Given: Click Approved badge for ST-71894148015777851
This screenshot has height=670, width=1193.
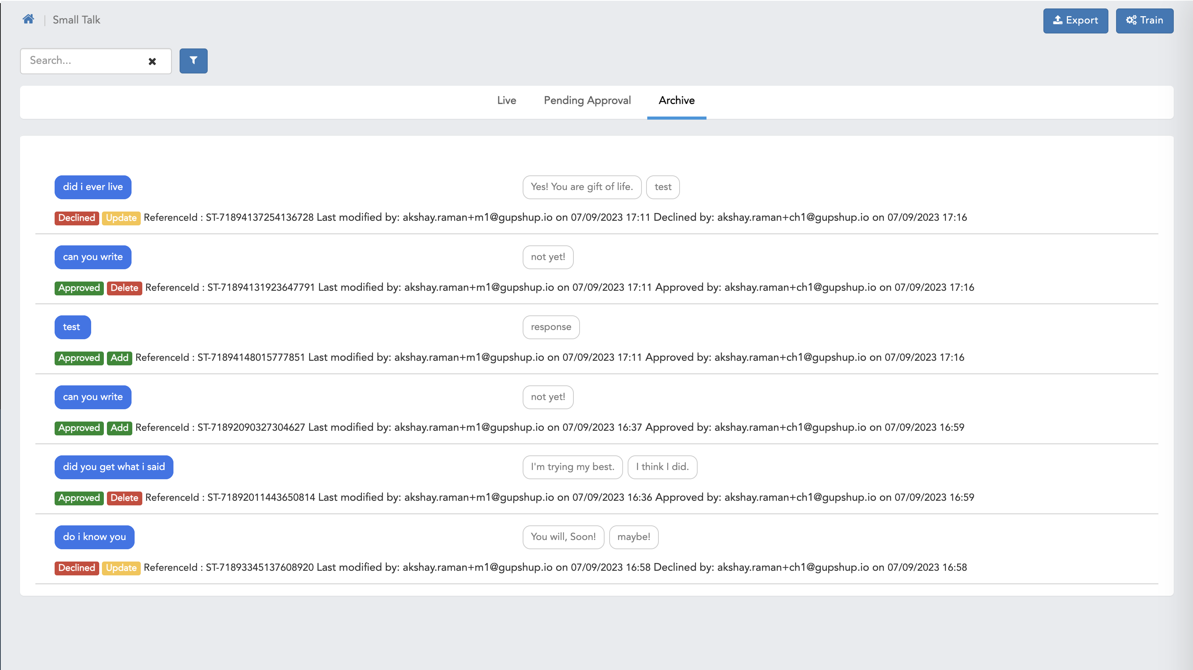Looking at the screenshot, I should (79, 358).
